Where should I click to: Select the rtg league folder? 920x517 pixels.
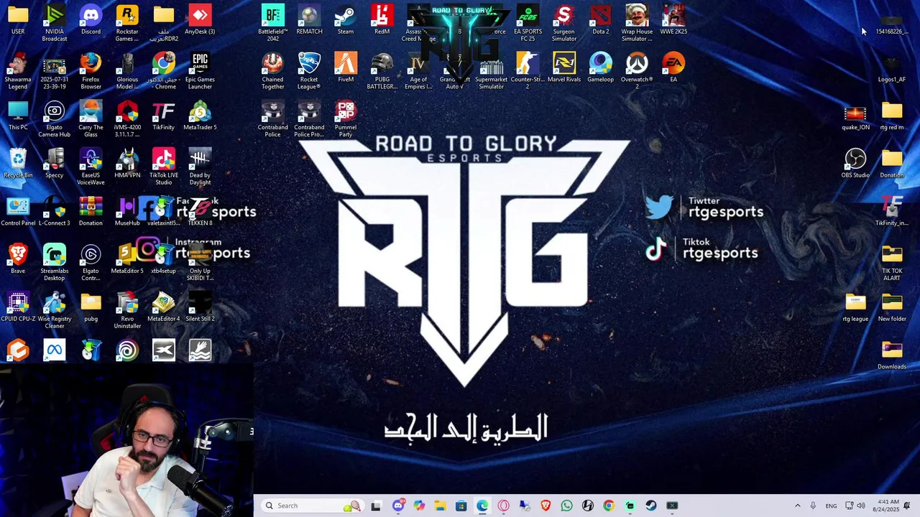click(855, 307)
